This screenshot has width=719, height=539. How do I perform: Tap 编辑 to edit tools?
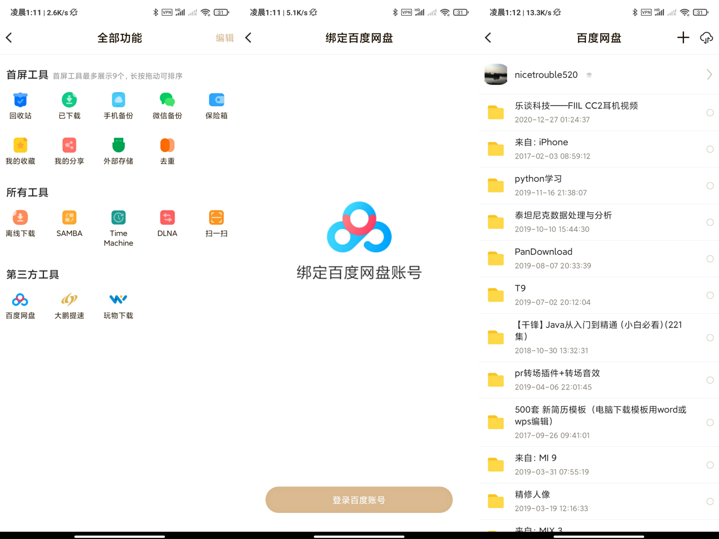225,38
